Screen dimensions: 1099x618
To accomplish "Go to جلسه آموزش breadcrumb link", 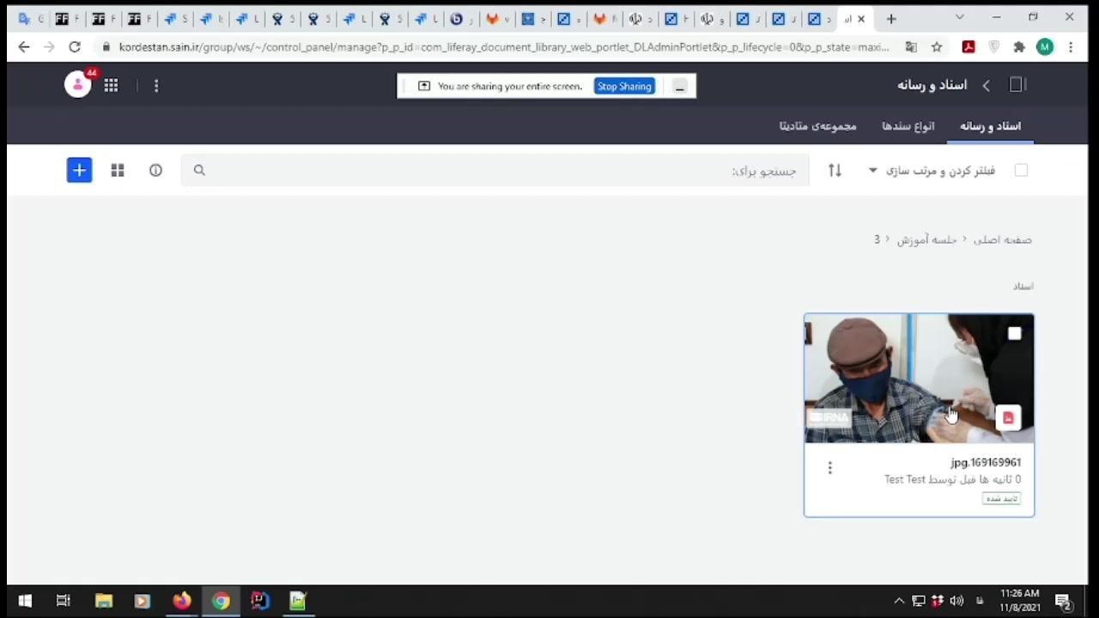I will tap(926, 239).
